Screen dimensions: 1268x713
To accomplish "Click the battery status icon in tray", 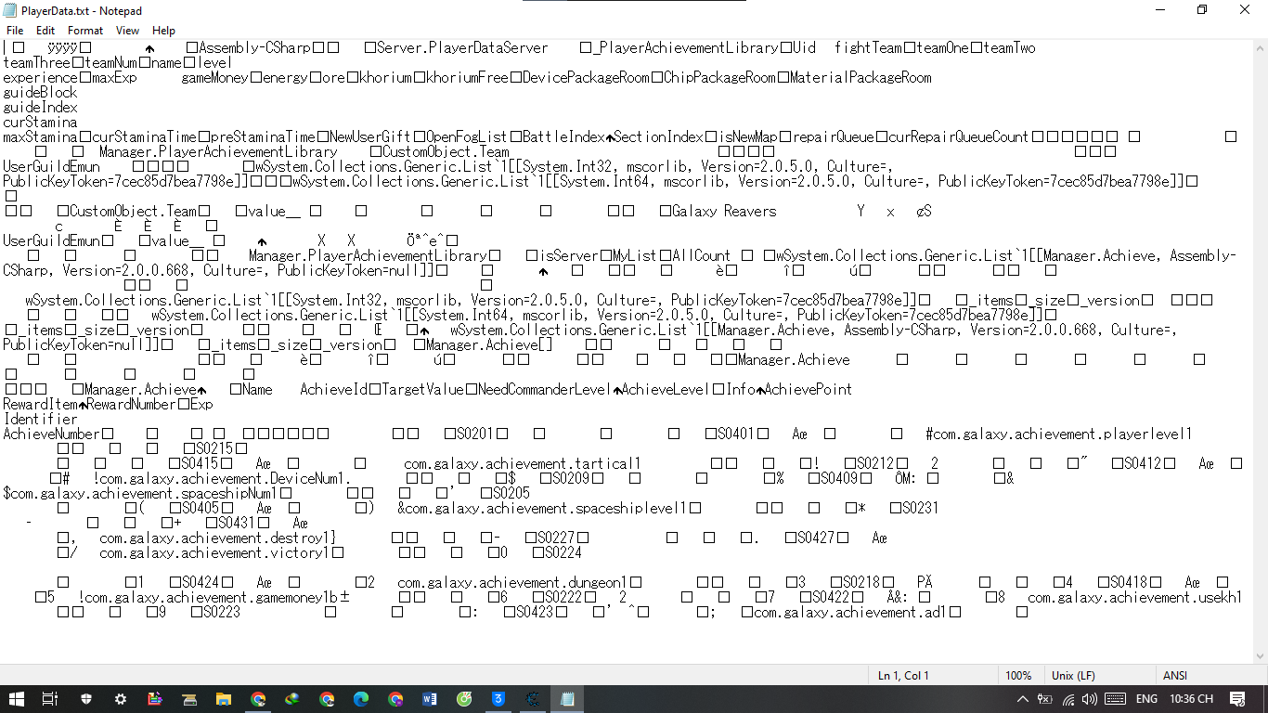I will click(x=1044, y=698).
